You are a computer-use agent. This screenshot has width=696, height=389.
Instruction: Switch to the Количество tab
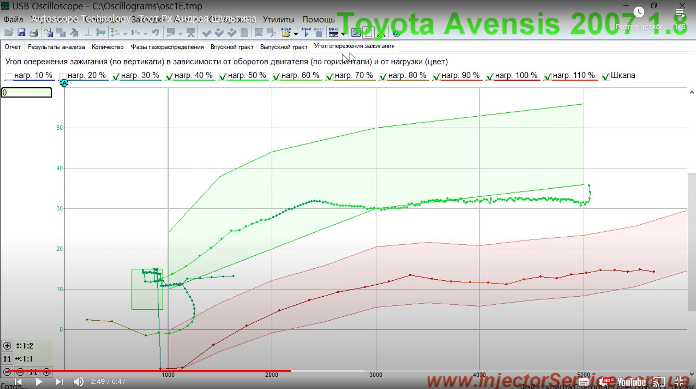point(108,47)
